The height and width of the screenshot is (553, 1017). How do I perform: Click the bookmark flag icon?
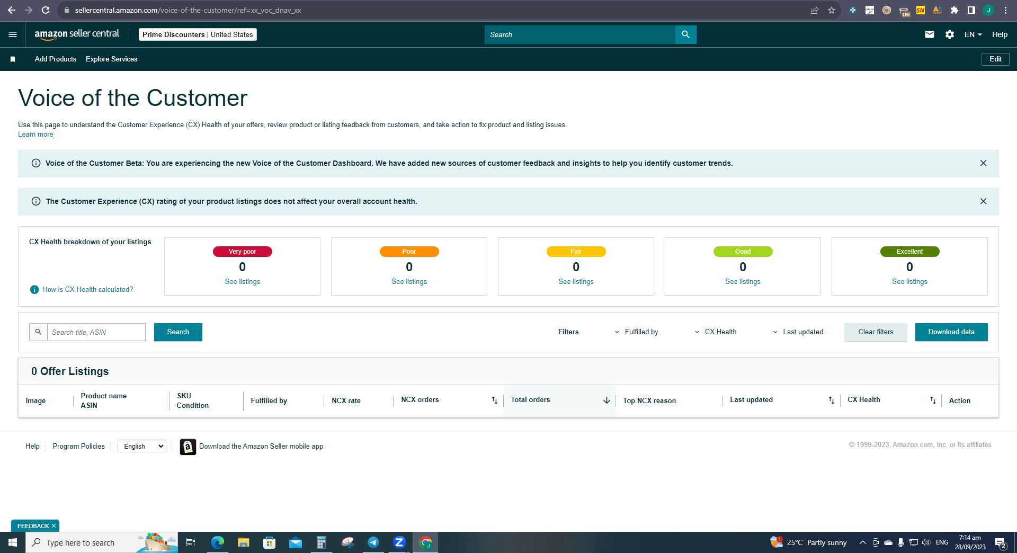pos(13,59)
